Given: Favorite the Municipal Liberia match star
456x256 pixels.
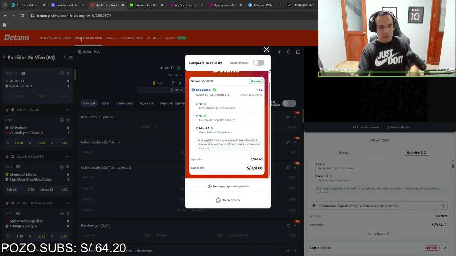Looking at the screenshot, I should coord(68,167).
